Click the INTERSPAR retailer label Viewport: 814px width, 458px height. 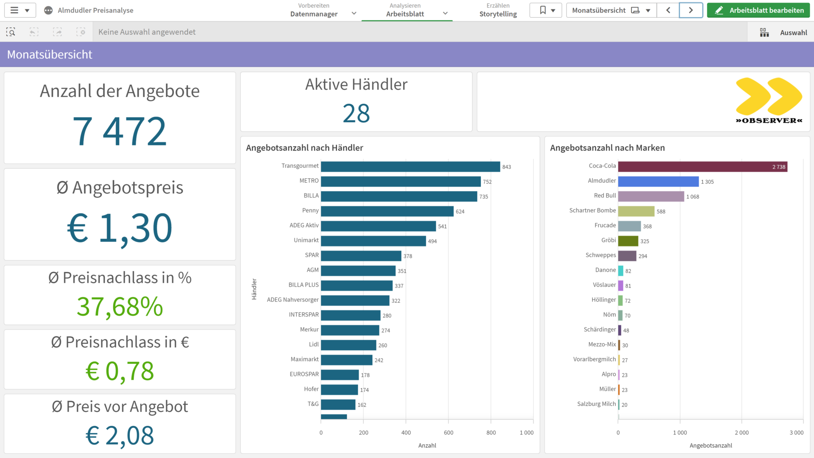(x=304, y=314)
